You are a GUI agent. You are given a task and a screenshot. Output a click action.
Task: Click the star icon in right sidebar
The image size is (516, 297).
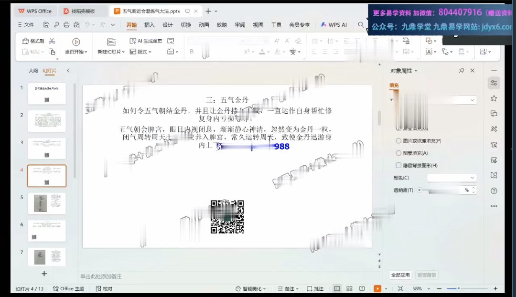pos(494,98)
